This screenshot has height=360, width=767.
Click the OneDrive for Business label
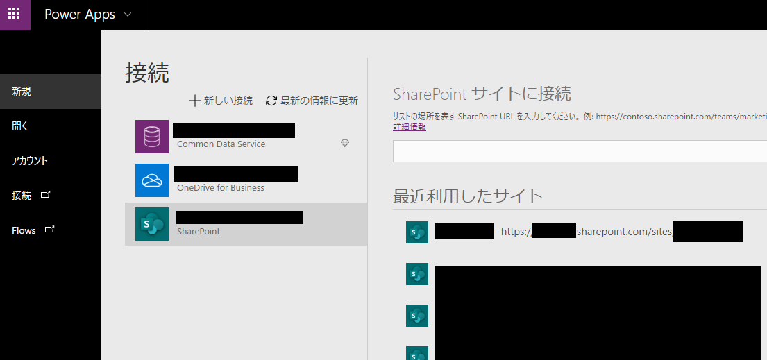tap(221, 188)
